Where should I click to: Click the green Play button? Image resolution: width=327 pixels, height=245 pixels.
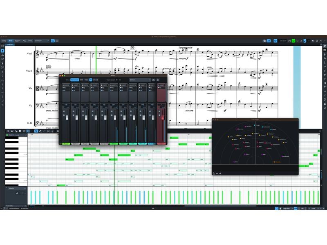293,41
